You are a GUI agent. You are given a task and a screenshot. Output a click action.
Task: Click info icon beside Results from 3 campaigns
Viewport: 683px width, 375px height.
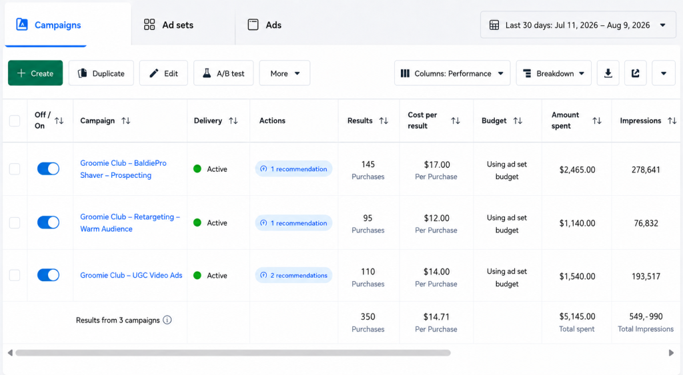tap(167, 320)
